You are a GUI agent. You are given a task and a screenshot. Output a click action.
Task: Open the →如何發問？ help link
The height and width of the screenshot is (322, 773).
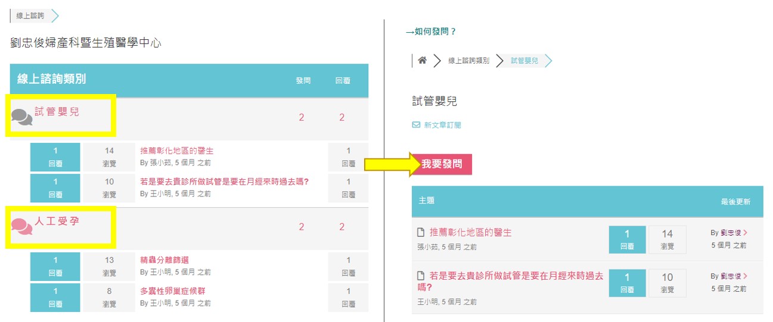[x=430, y=32]
